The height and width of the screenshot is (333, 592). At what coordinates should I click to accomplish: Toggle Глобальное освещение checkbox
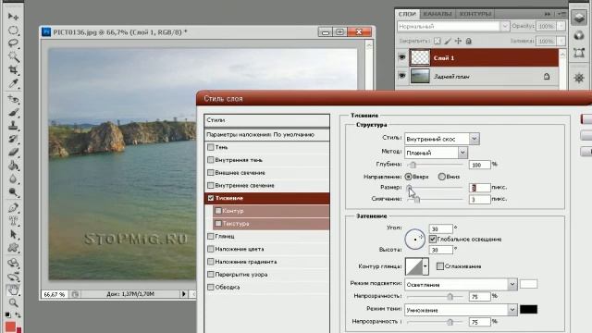pyautogui.click(x=433, y=239)
